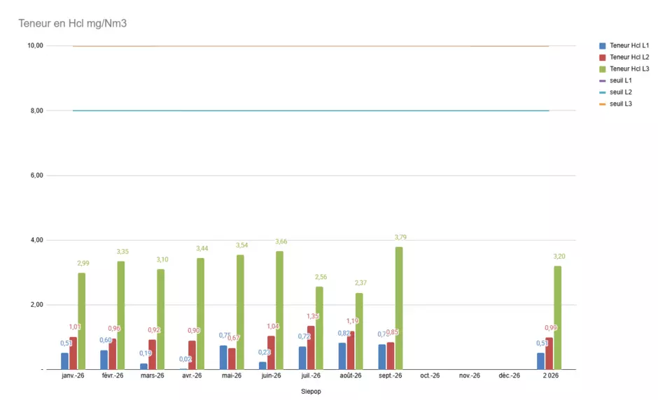The width and height of the screenshot is (658, 400).
Task: Select the 'Teneur Hcl L2' legend label
Action: click(x=629, y=57)
